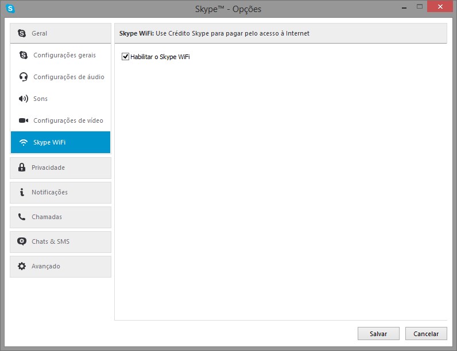The width and height of the screenshot is (457, 351).
Task: Expand the Chamadas section
Action: [x=61, y=217]
